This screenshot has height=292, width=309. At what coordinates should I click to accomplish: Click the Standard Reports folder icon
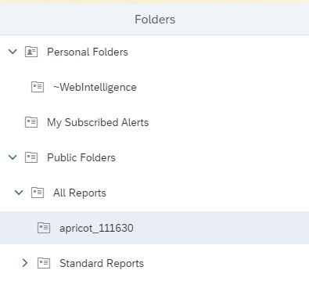coord(44,263)
